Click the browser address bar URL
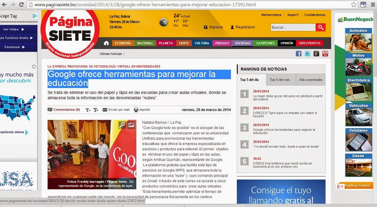377x207 pixels. tap(145, 5)
